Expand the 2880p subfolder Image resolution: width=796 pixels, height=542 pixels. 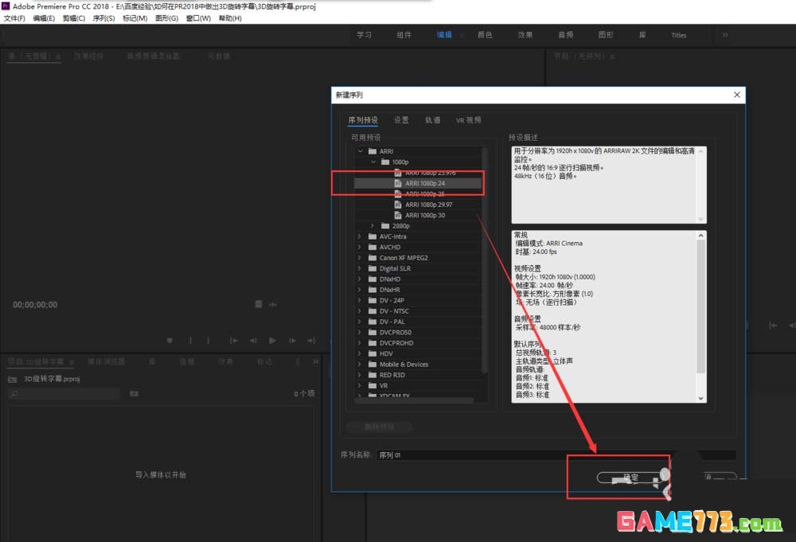point(373,226)
